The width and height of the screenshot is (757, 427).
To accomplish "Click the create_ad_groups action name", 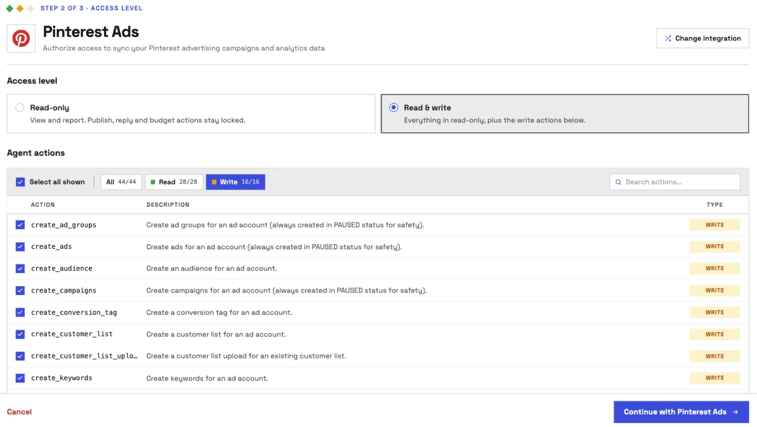I will tap(63, 225).
